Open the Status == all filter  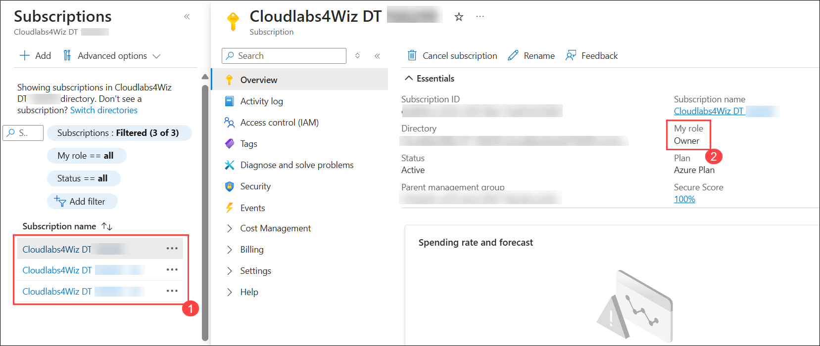click(84, 178)
